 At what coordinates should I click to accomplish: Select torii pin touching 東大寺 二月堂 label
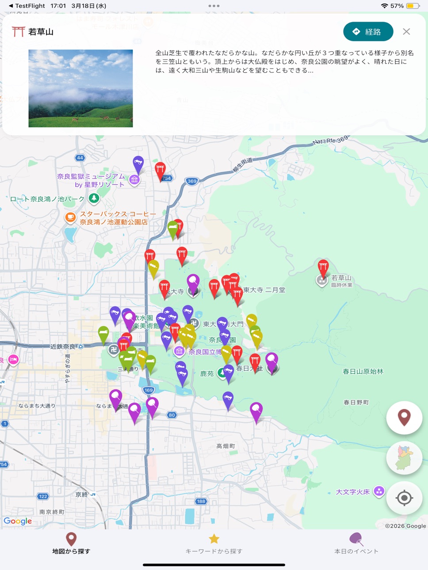click(x=237, y=296)
